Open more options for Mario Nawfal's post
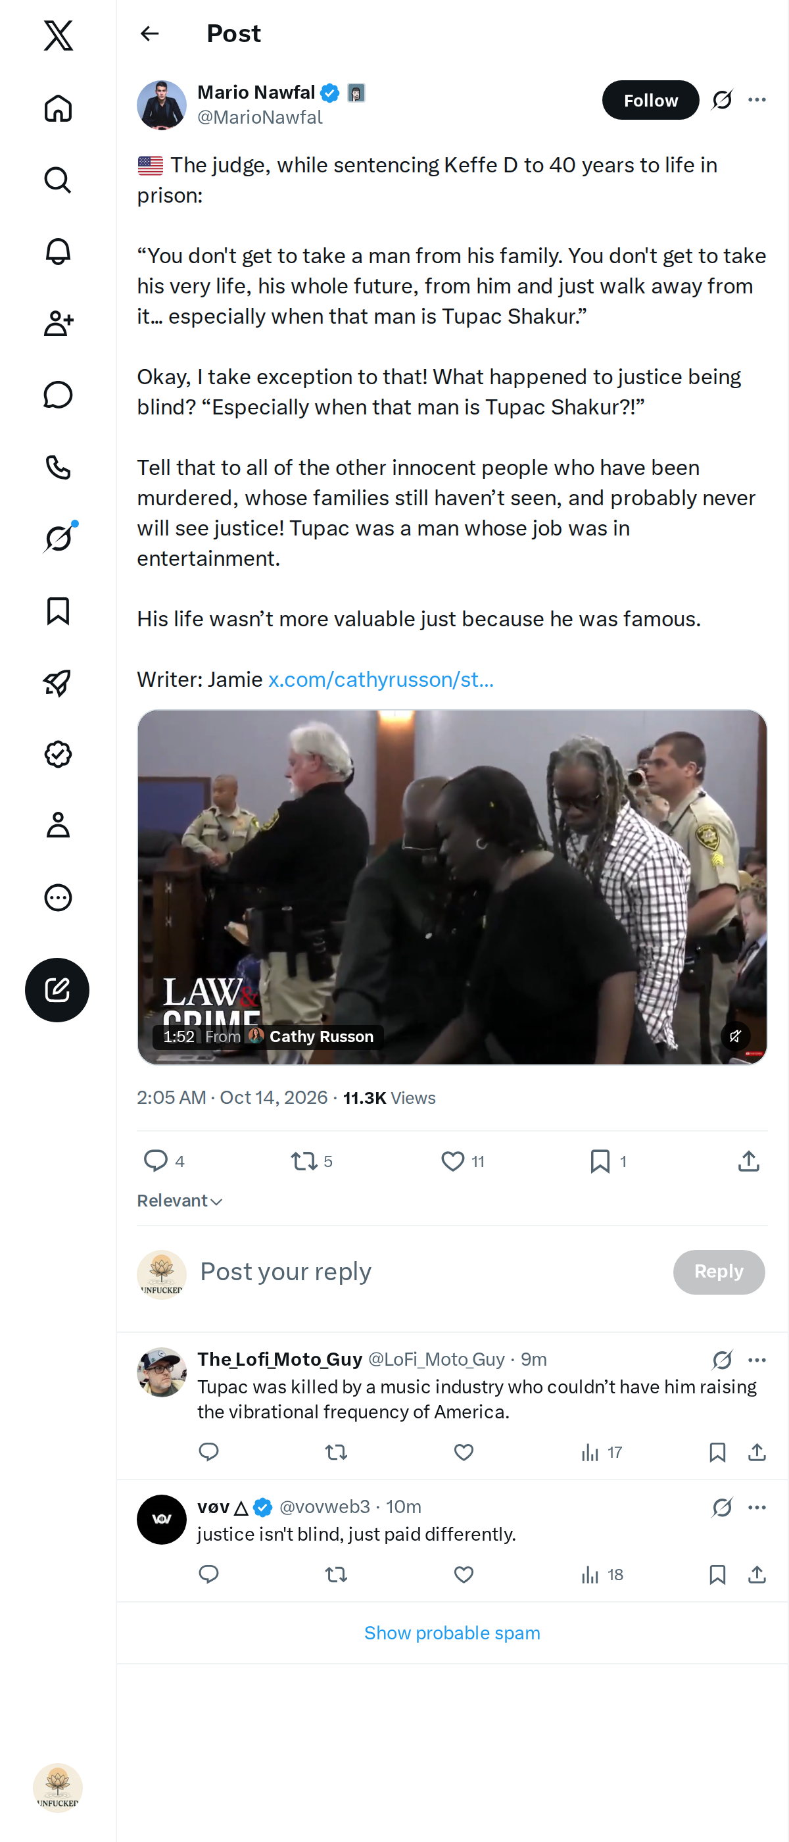The height and width of the screenshot is (1842, 789). [x=757, y=100]
